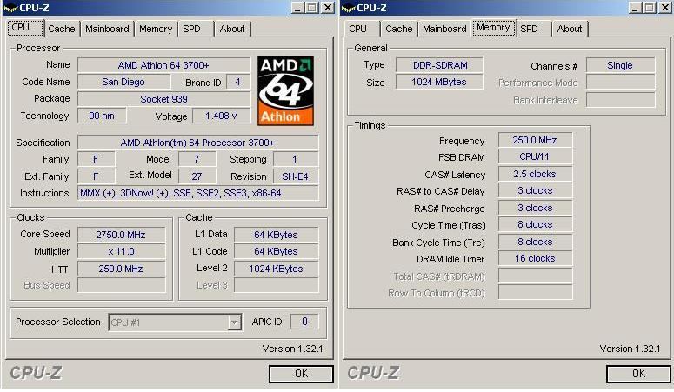
Task: Click the memory Type value DDR-SDRAM
Action: pos(439,65)
